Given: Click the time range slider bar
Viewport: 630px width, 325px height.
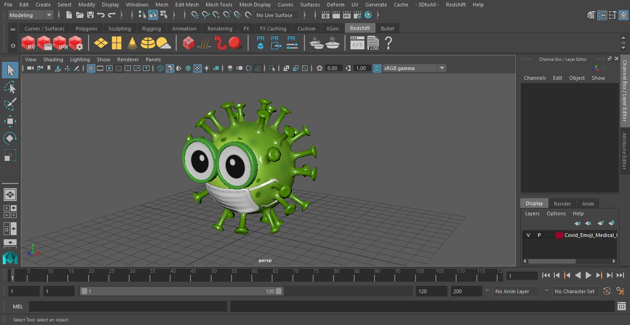Looking at the screenshot, I should pos(181,291).
